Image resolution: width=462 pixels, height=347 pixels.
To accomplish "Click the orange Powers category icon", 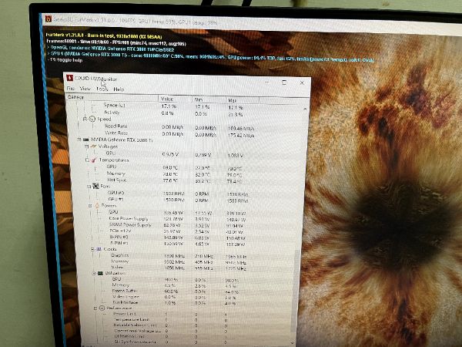I will point(97,205).
